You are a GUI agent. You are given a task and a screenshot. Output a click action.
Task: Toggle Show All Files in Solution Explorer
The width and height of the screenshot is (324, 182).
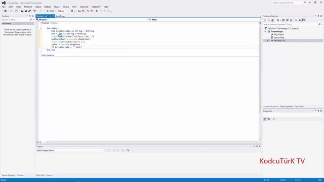(291, 20)
